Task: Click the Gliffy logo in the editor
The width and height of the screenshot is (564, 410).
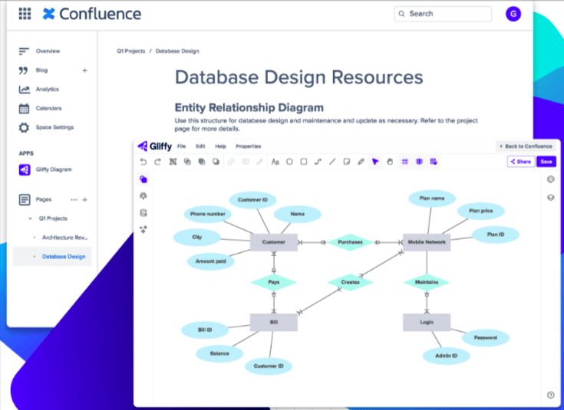Action: pos(155,146)
